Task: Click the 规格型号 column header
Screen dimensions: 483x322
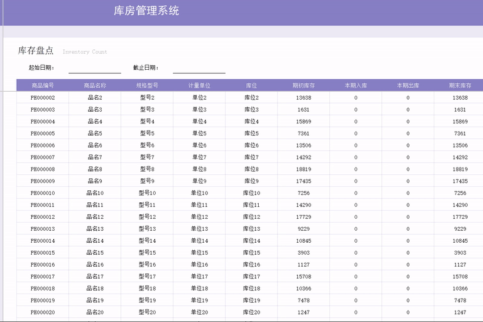Action: [147, 85]
